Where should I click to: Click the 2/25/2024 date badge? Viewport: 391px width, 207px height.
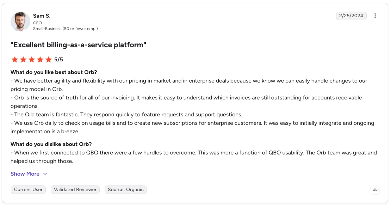click(351, 16)
